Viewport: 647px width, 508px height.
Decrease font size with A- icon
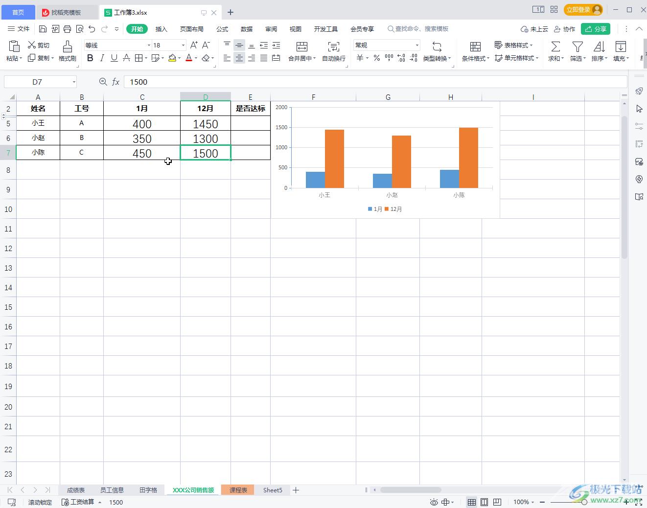pos(206,45)
